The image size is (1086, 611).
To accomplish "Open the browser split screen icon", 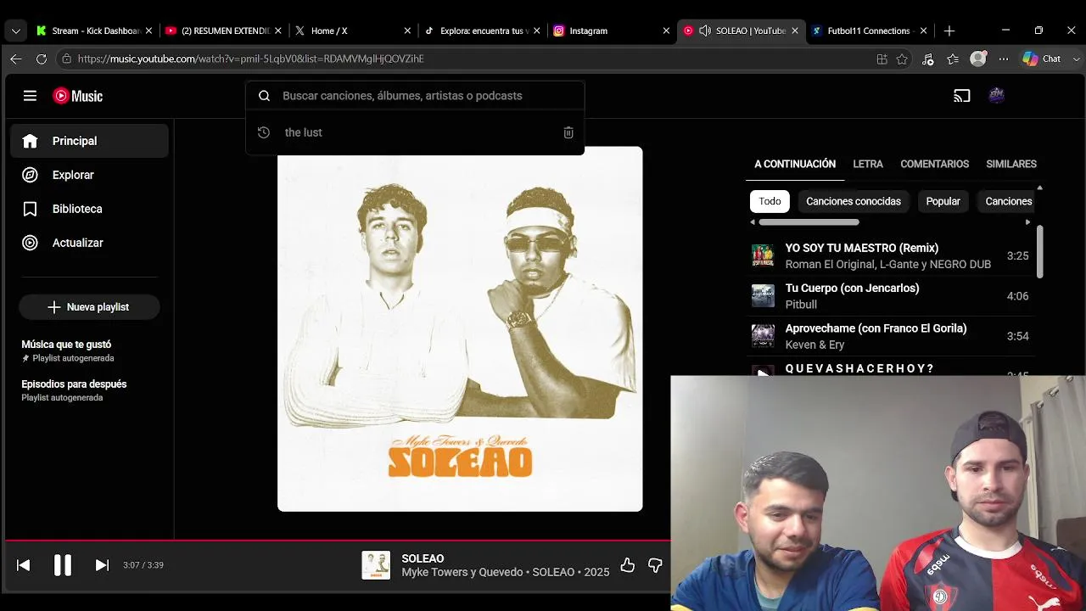I will 882,59.
